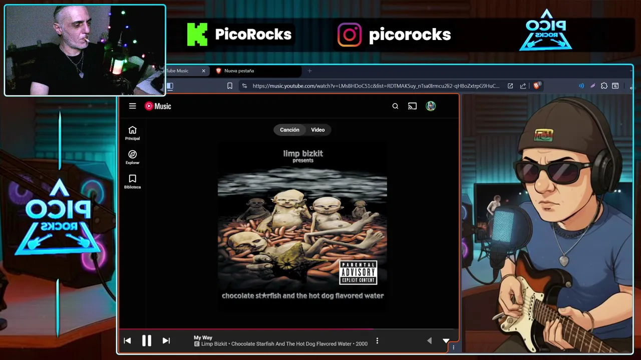Screen dimensions: 641x360
Task: Open the Limp Bizkit artist link
Action: (214, 344)
